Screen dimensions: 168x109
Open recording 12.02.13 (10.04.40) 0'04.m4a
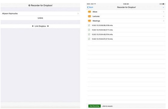tap(102, 34)
